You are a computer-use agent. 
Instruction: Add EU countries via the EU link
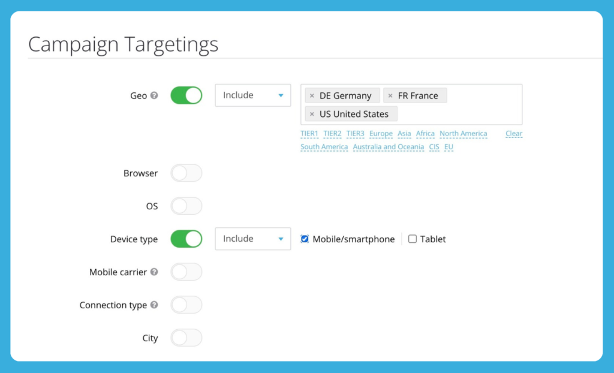(x=449, y=147)
